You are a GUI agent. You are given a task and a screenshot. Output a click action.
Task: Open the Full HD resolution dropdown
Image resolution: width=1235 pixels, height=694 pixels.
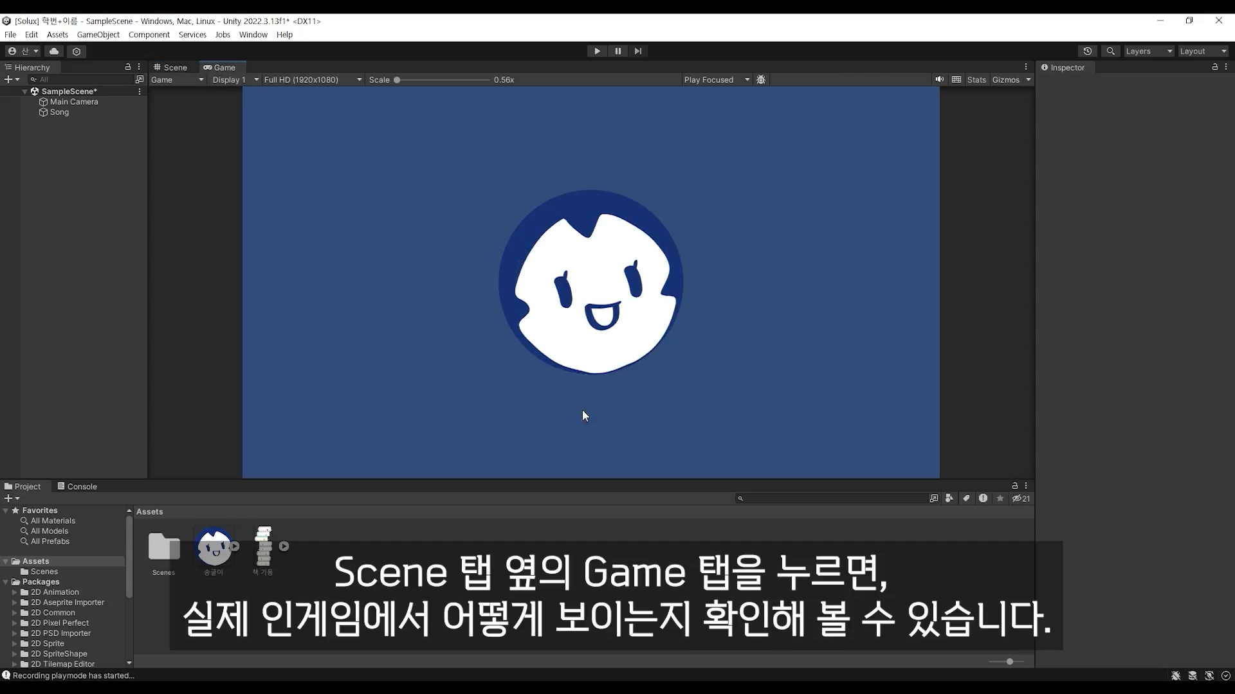313,80
